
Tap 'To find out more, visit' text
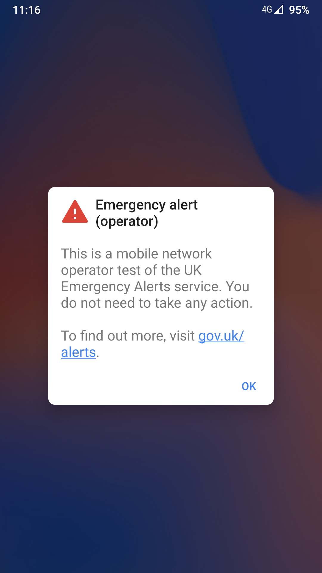(128, 336)
